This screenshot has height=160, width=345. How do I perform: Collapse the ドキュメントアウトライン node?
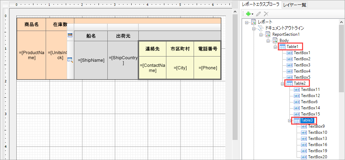[x=254, y=28]
